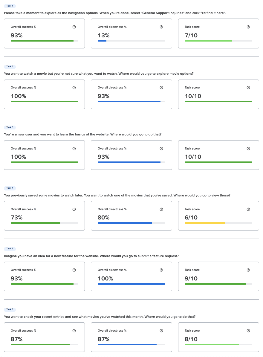
Task: Click the Task 6 badge label
Action: (x=10, y=309)
